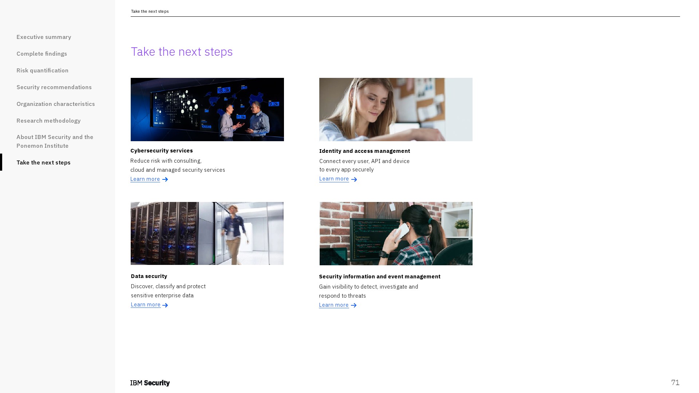Click the Cybersecurity services image with world map screen
This screenshot has width=699, height=393.
207,110
